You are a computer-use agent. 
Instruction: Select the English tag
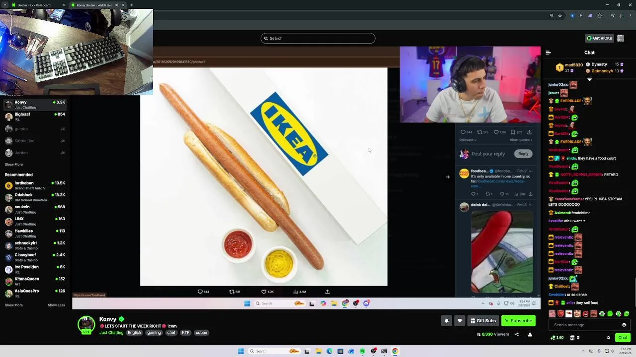[134, 333]
